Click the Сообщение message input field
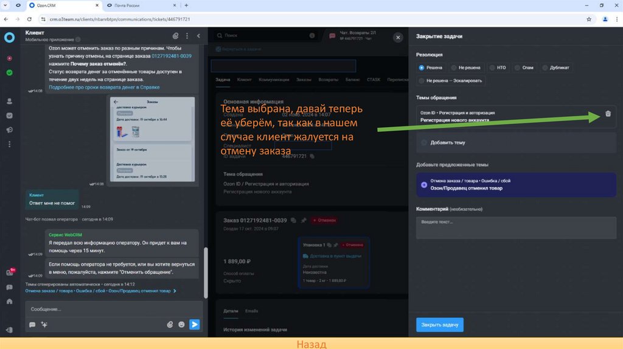 (x=114, y=309)
